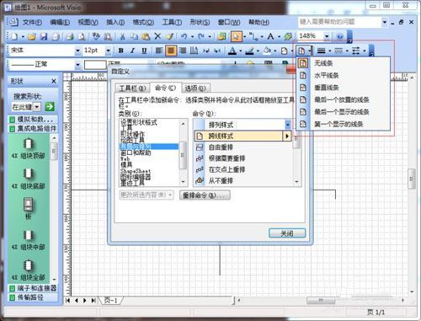Open the Help question box dropdown arrow
The width and height of the screenshot is (421, 321).
coord(385,22)
